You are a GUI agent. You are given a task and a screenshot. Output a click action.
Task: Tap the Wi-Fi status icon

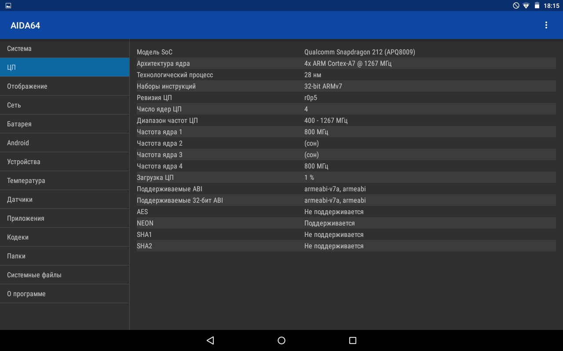point(526,6)
